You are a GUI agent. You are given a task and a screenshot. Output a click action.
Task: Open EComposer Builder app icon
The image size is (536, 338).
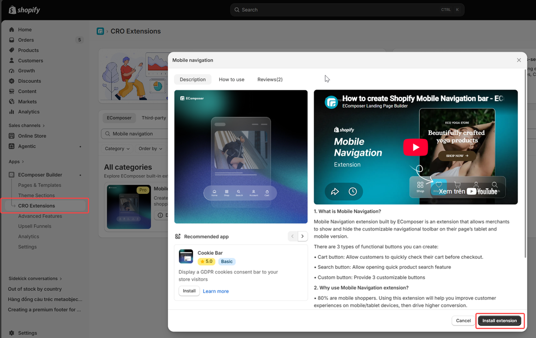click(x=12, y=175)
